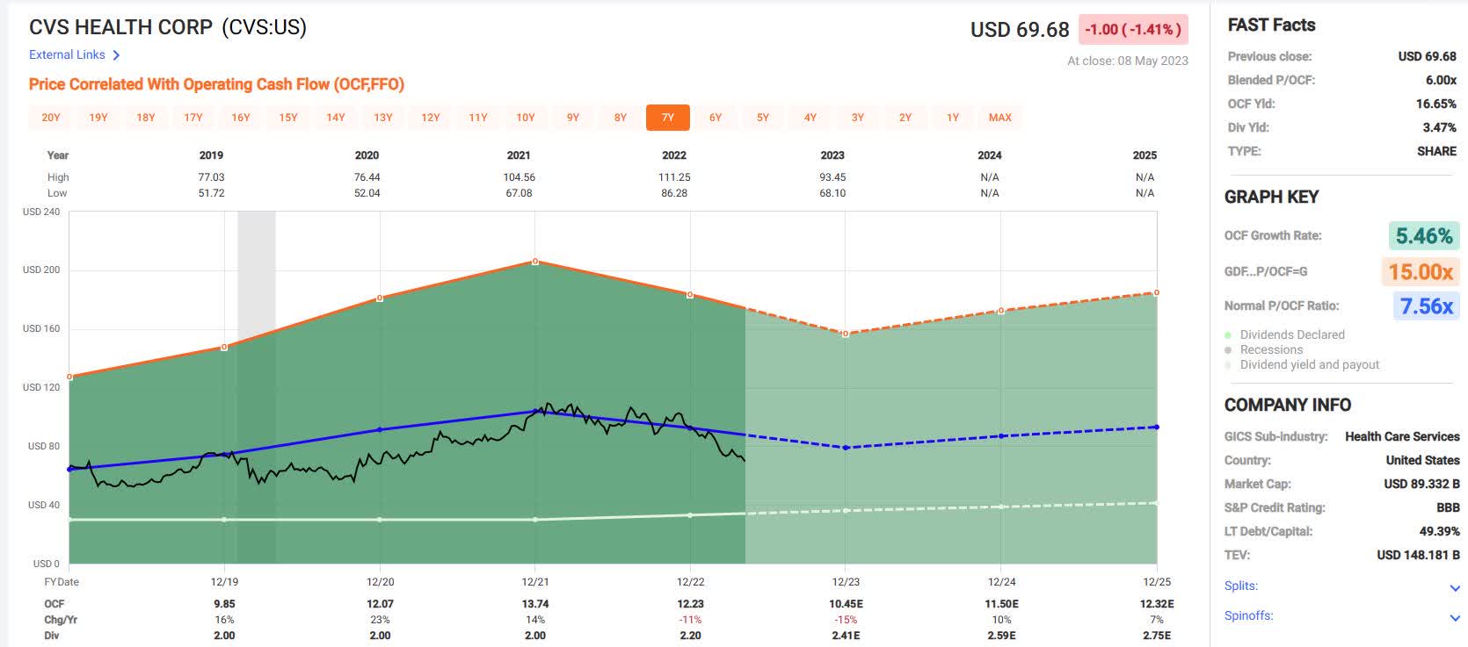Expand the Splits section
This screenshot has width=1468, height=647.
pyautogui.click(x=1454, y=587)
